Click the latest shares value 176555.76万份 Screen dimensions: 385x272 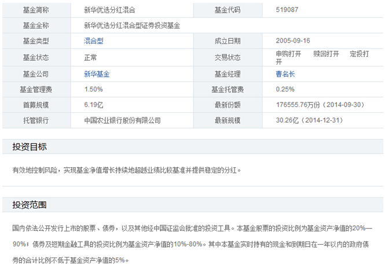tap(298, 105)
